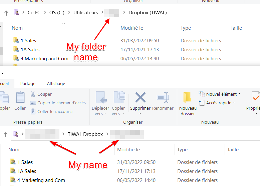This screenshot has height=186, width=260.
Task: Open the Déplacer vers menu
Action: (x=100, y=111)
